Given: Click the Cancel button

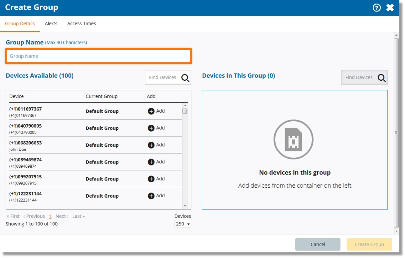Looking at the screenshot, I should point(318,244).
